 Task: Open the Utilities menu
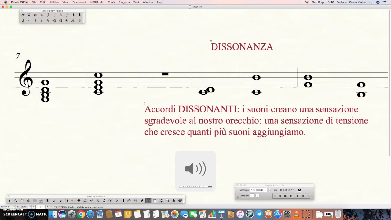pos(53,2)
